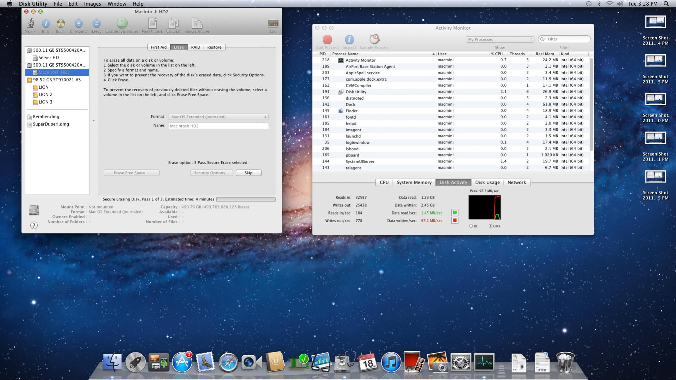Screen dimensions: 676x380
Task: Switch to the First Aid tab
Action: pos(159,47)
